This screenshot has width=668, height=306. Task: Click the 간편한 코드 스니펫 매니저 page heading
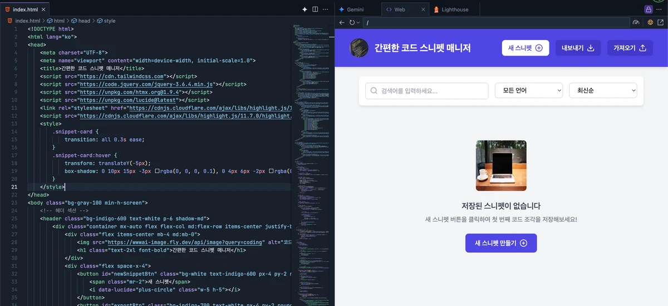point(423,48)
